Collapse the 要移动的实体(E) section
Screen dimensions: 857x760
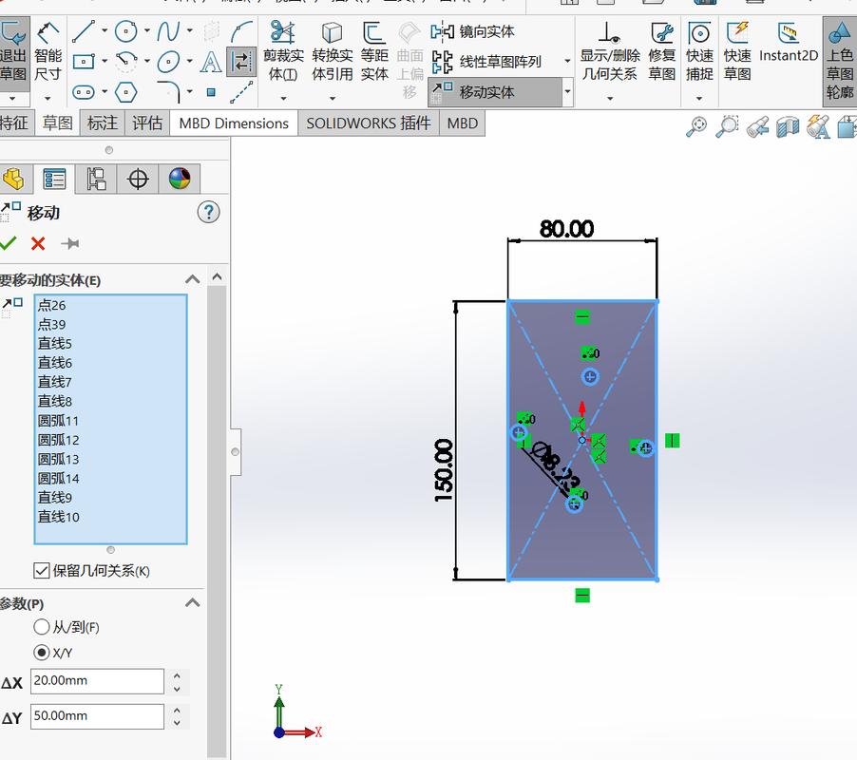tap(192, 279)
